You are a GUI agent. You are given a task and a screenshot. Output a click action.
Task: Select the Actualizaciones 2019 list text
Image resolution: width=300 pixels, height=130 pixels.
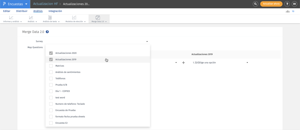click(x=66, y=60)
